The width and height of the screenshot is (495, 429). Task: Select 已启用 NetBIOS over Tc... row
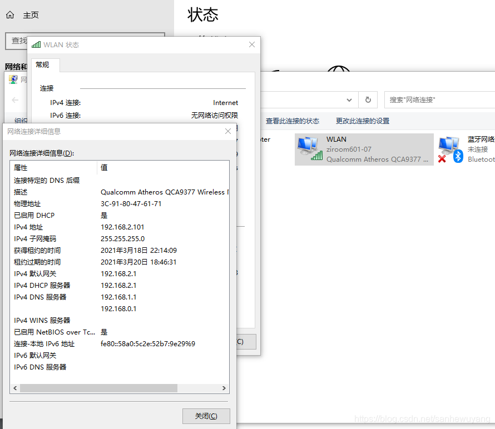[x=120, y=332]
